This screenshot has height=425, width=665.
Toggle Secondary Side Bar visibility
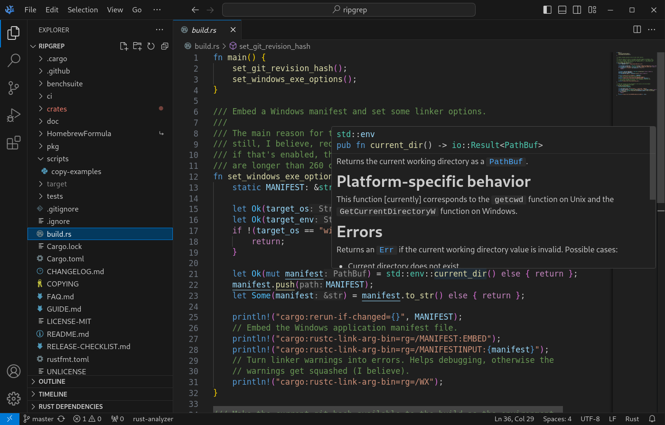(x=577, y=9)
